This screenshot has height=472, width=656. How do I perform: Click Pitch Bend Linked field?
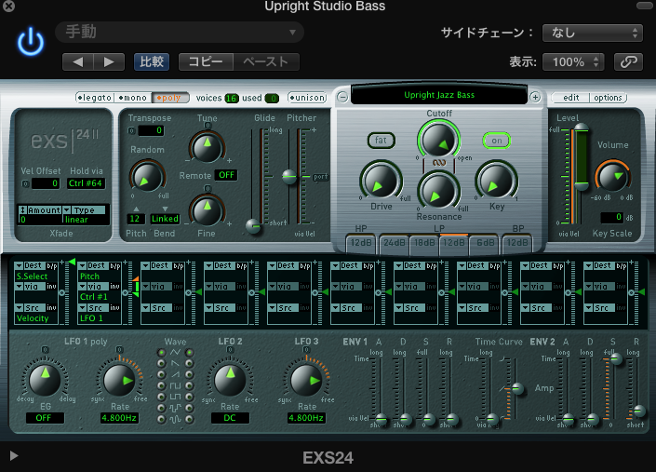165,219
